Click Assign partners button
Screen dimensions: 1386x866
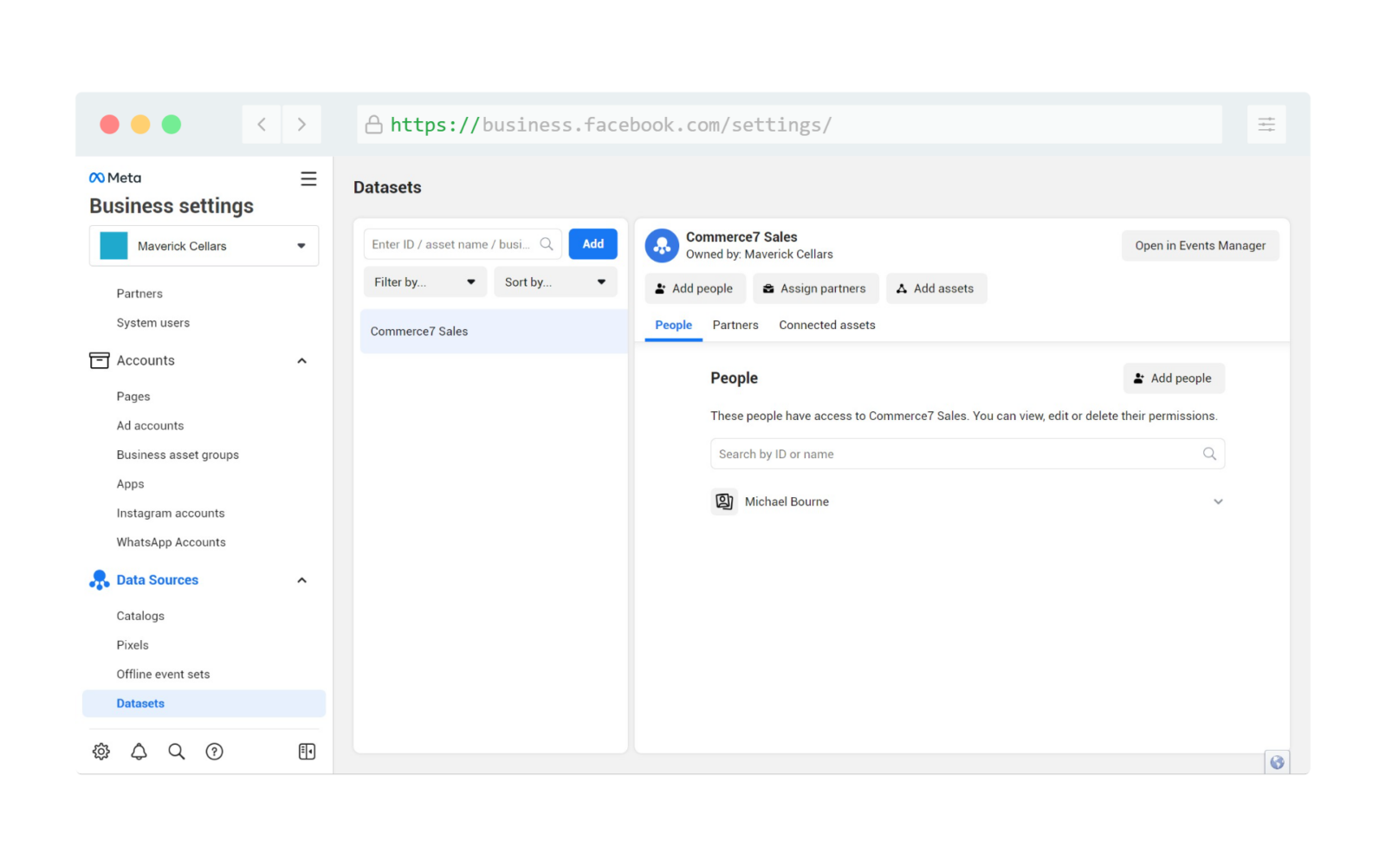pyautogui.click(x=815, y=288)
